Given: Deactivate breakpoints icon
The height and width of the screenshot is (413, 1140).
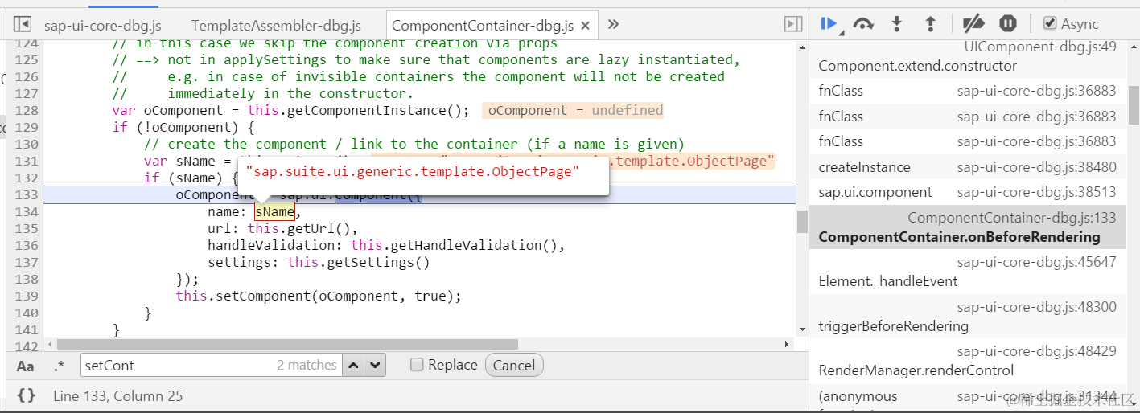Looking at the screenshot, I should (973, 23).
